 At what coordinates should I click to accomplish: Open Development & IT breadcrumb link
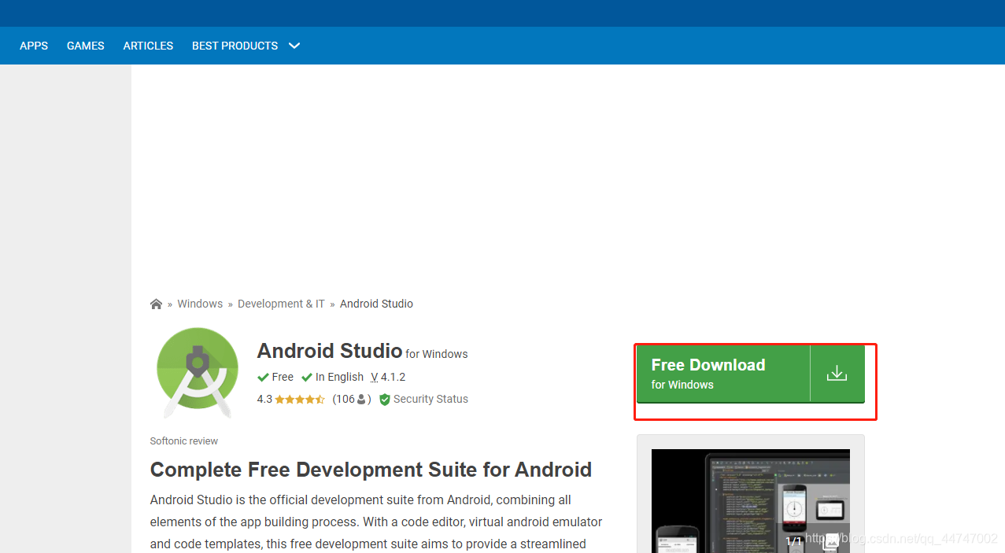[x=281, y=304]
